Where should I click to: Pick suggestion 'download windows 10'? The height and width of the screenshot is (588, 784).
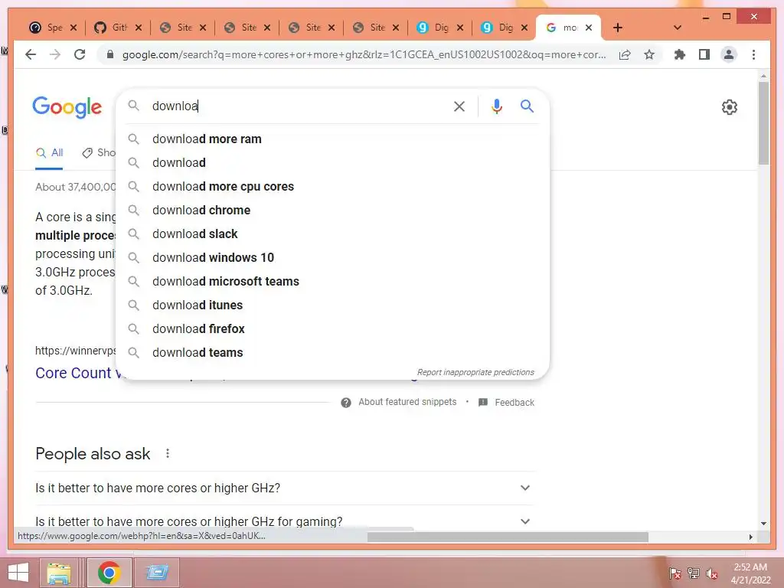pos(332,257)
